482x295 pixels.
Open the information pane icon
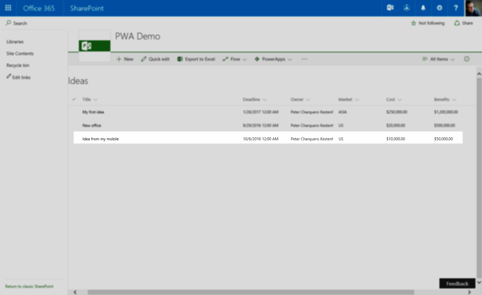tap(467, 59)
